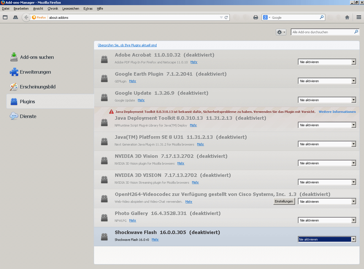Open the Bearbeiten menu

21,9
